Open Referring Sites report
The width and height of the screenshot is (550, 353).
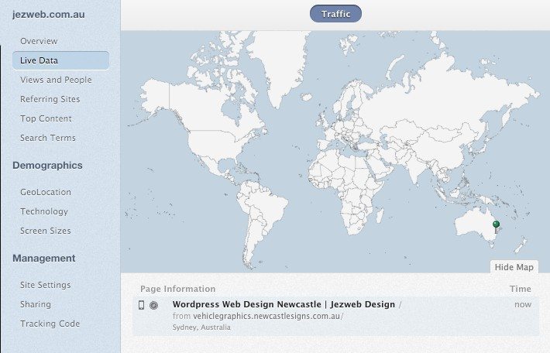[50, 99]
